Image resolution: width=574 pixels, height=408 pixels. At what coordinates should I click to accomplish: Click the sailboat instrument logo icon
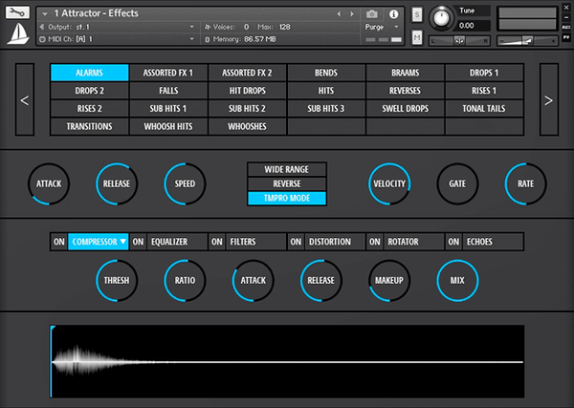coord(18,35)
